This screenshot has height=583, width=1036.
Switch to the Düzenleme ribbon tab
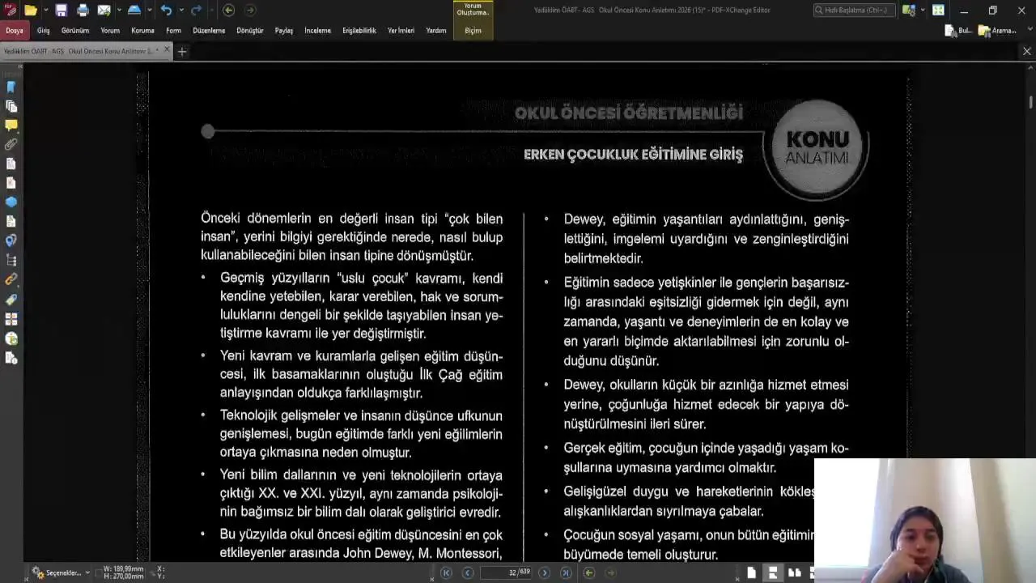point(209,31)
